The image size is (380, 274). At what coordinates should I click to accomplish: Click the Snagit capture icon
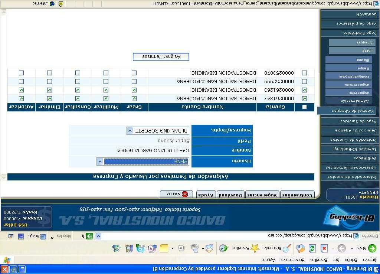[43, 236]
